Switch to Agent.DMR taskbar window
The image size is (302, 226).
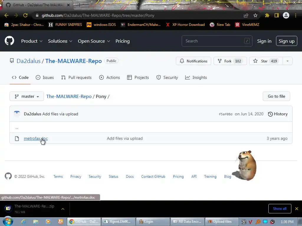click(x=118, y=222)
